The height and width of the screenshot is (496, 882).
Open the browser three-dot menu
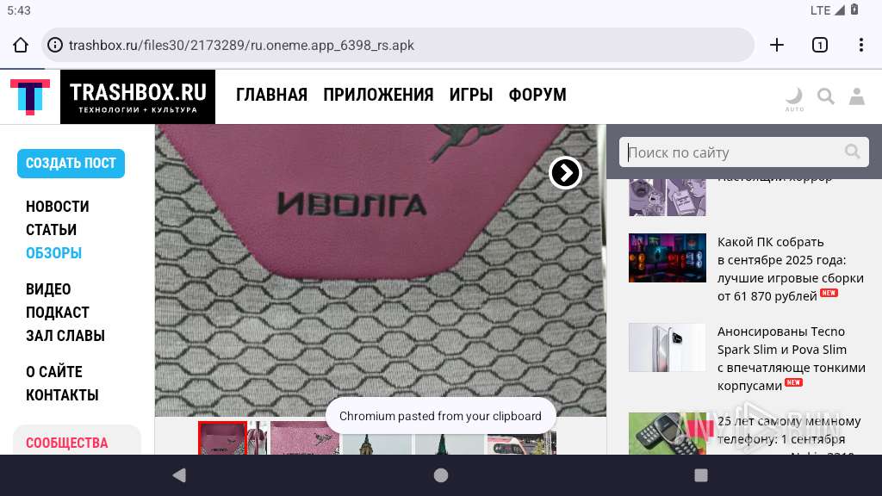pos(861,45)
